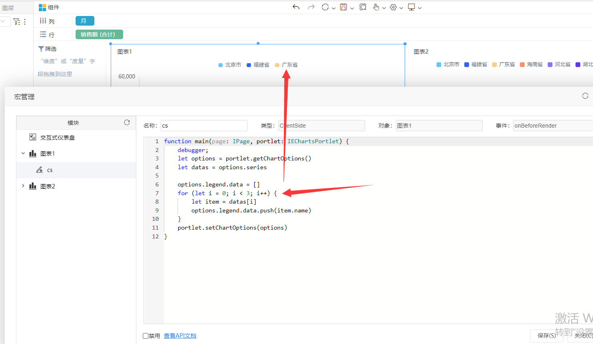The height and width of the screenshot is (344, 593).
Task: Click the bar chart icon beside 图表1
Action: (33, 154)
